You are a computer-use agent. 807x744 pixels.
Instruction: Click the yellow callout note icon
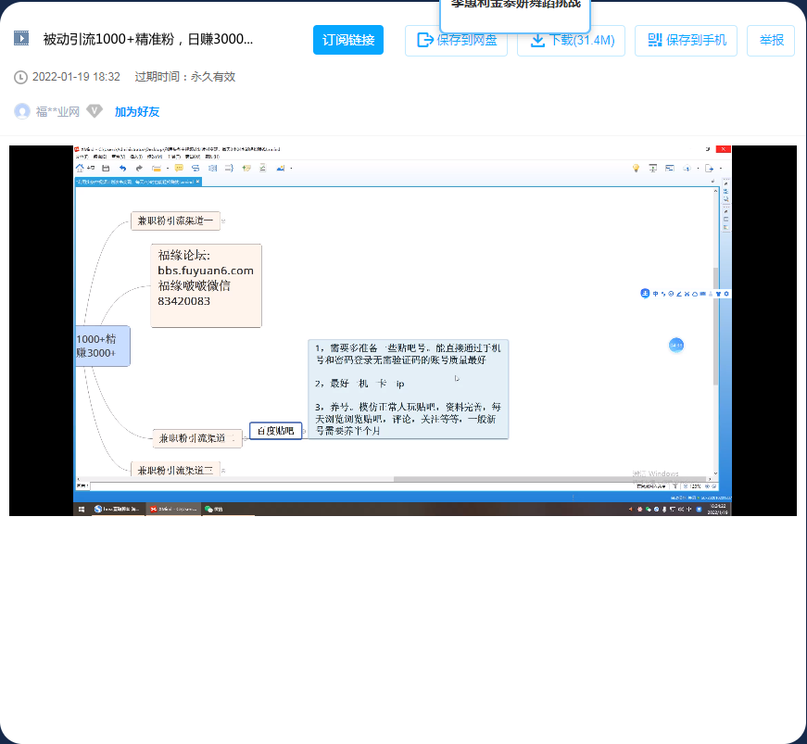[x=179, y=169]
